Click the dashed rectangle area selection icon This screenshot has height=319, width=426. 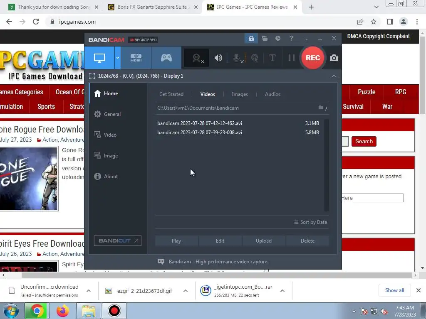[92, 76]
